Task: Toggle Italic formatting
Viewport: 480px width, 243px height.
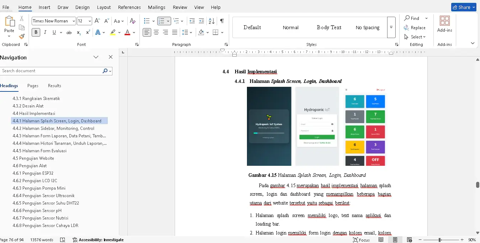Action: [45, 32]
